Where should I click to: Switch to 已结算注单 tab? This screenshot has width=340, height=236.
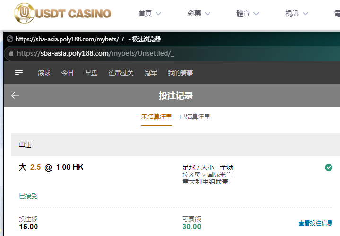[195, 116]
